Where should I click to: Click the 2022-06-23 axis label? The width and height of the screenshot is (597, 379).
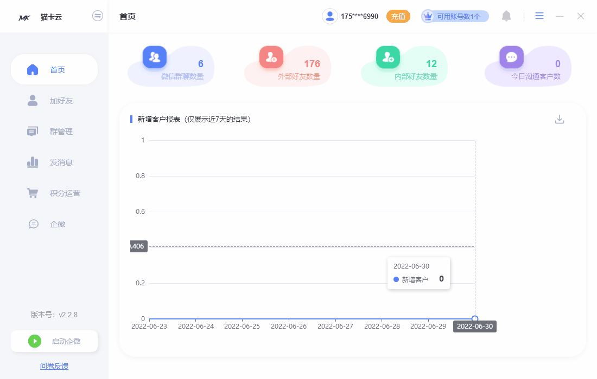tap(149, 326)
